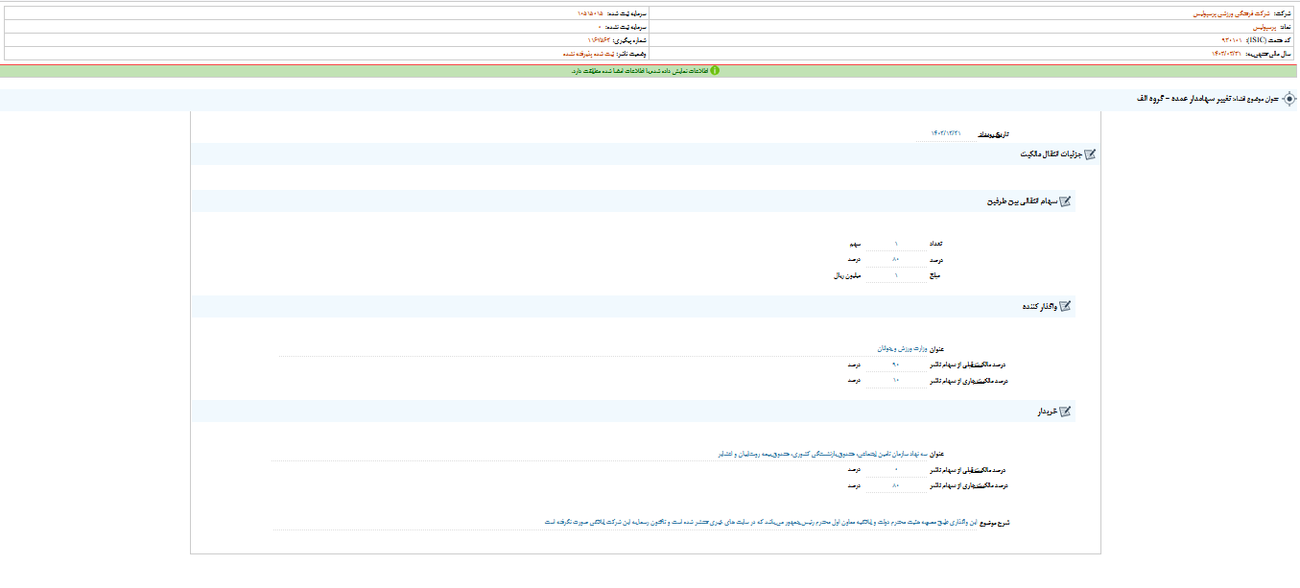This screenshot has width=1300, height=588.
Task: Click the target icon beside the announcement subject
Action: (x=1289, y=99)
